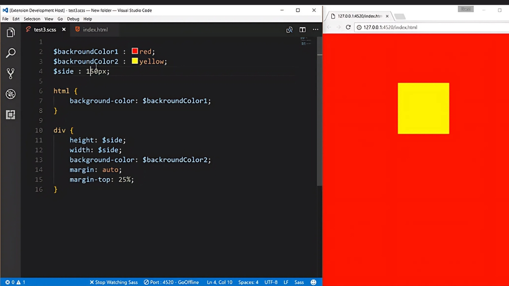Image resolution: width=509 pixels, height=286 pixels.
Task: Open the Explorer view in activity bar
Action: 11,33
